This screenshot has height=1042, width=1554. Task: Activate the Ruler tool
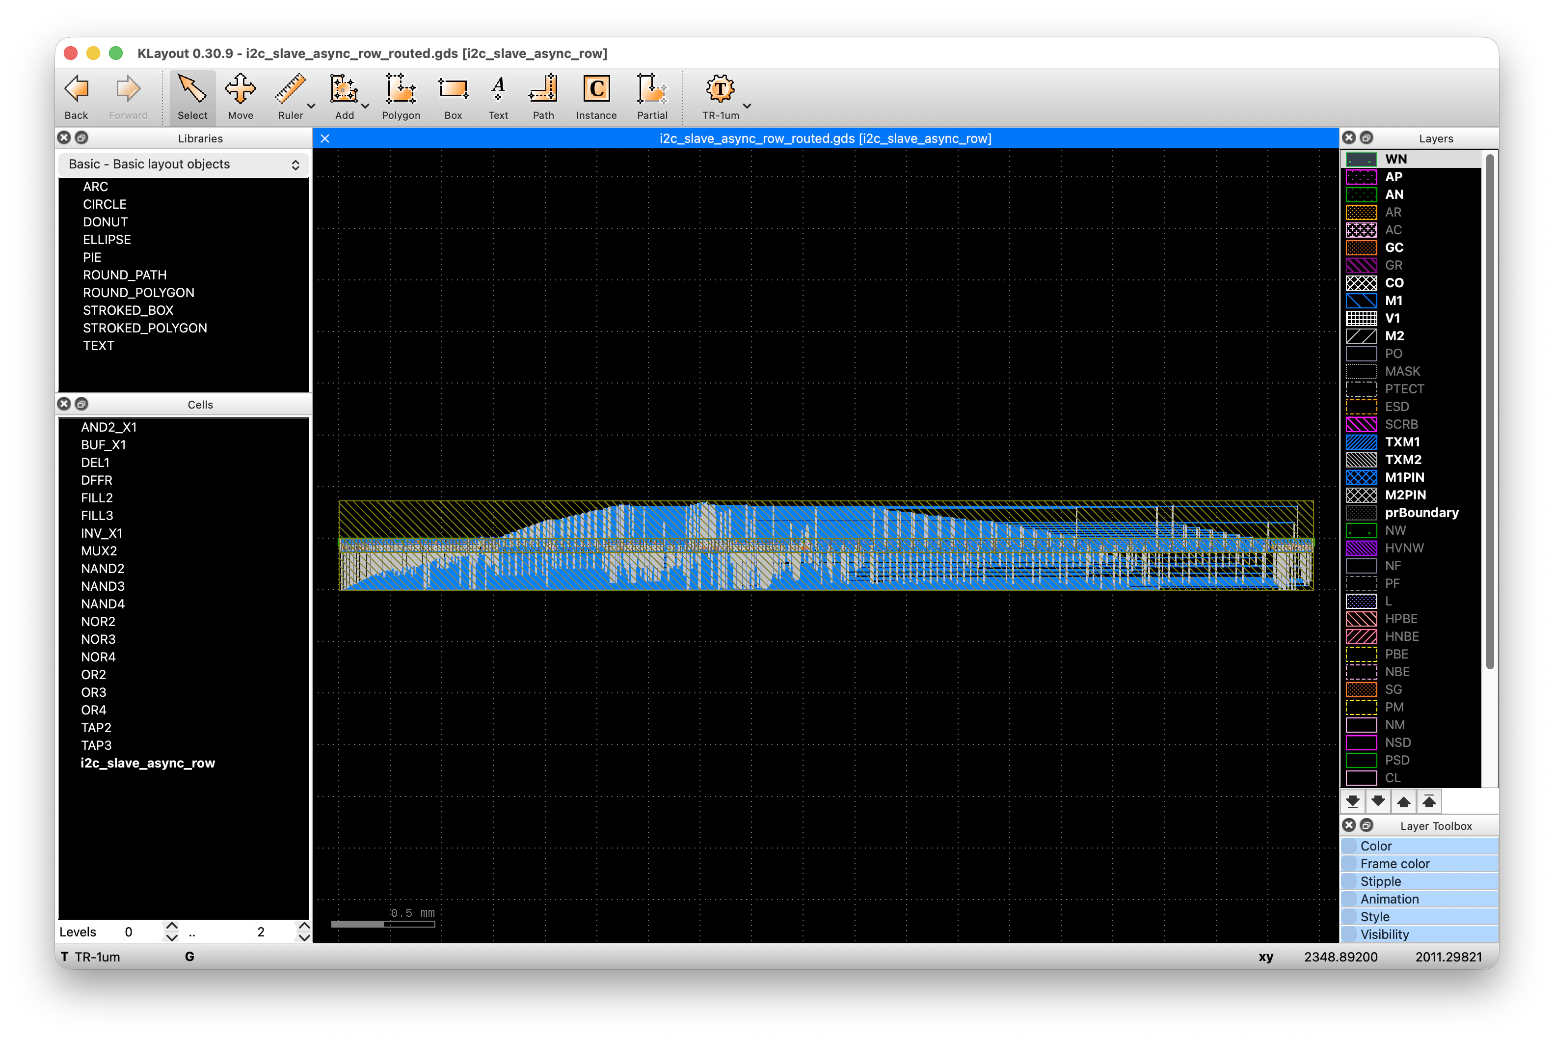[290, 97]
